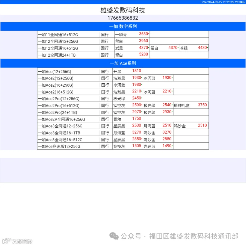Click the timestamp Time 2024-02-27 20:25:29

pos(217,2)
